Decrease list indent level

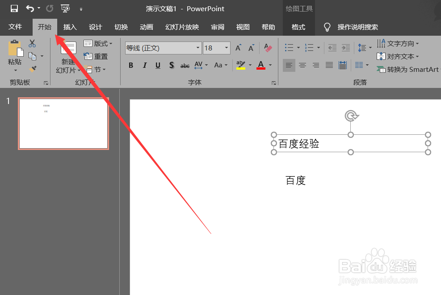tap(332, 48)
